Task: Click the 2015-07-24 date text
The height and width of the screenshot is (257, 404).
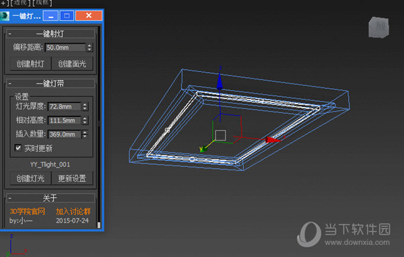Action: tap(73, 221)
